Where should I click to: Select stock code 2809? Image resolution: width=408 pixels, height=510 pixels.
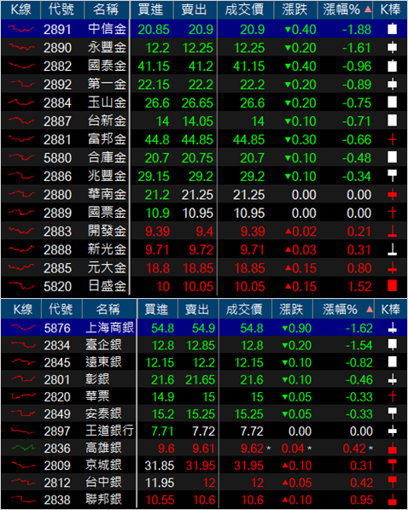point(57,466)
